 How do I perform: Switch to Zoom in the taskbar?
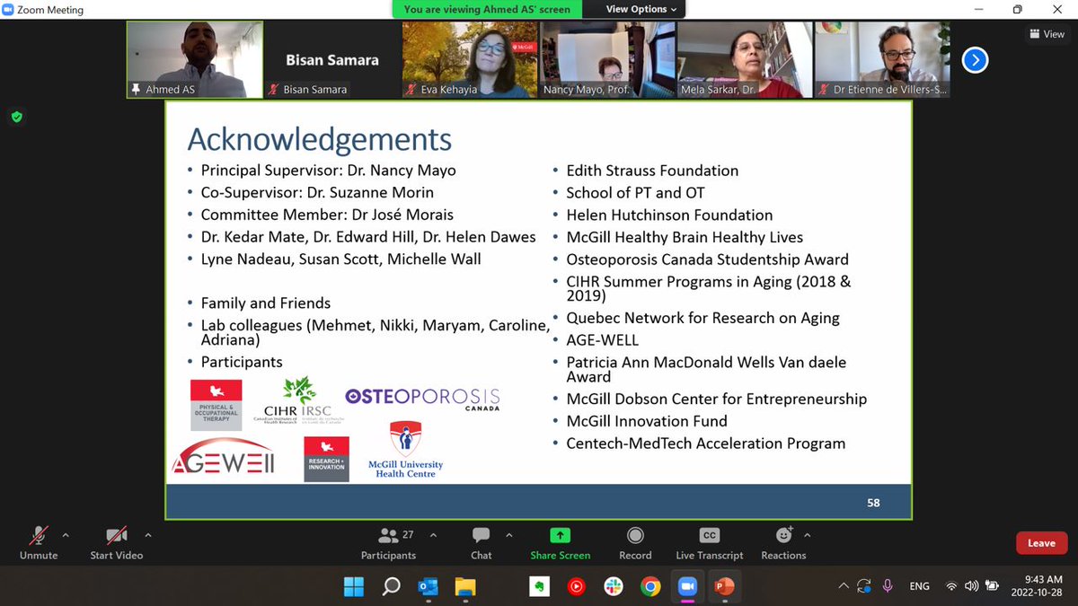click(x=687, y=586)
